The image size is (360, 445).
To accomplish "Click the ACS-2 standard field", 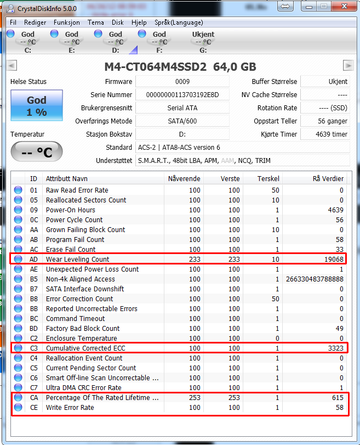I will click(x=243, y=148).
